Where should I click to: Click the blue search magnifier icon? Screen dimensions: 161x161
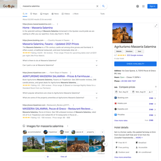click(103, 6)
